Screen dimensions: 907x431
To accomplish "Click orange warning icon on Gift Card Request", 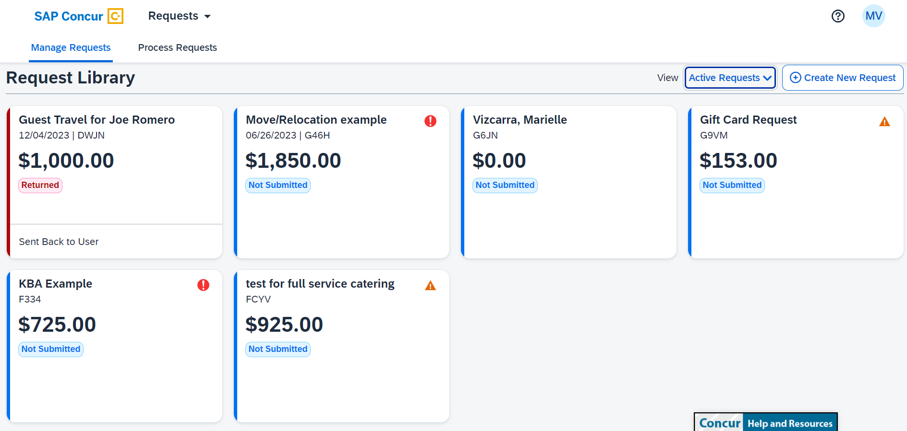I will (x=884, y=122).
